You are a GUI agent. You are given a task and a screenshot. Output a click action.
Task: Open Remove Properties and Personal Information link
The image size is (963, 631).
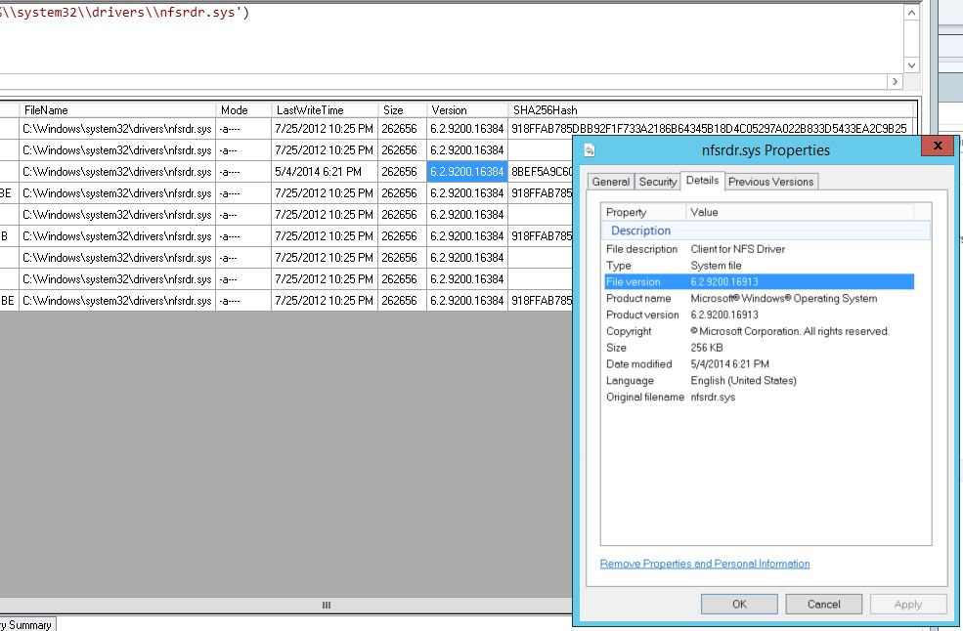705,564
